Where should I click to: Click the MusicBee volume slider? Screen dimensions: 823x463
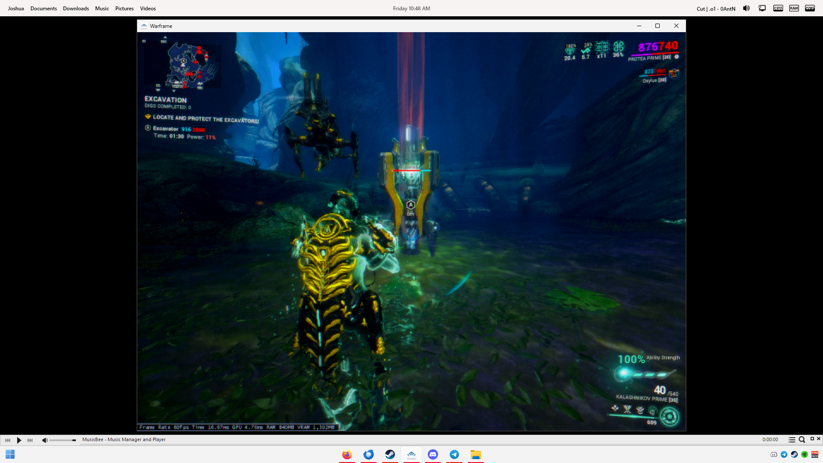[x=63, y=440]
